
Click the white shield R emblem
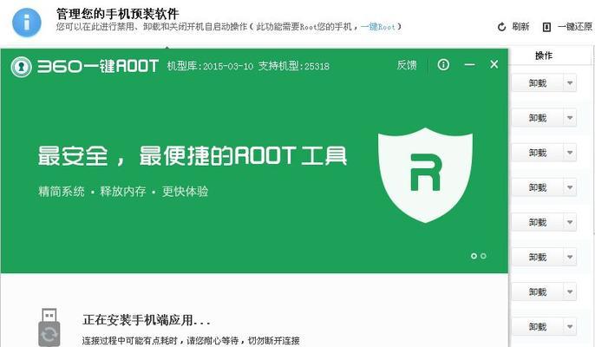(x=425, y=175)
